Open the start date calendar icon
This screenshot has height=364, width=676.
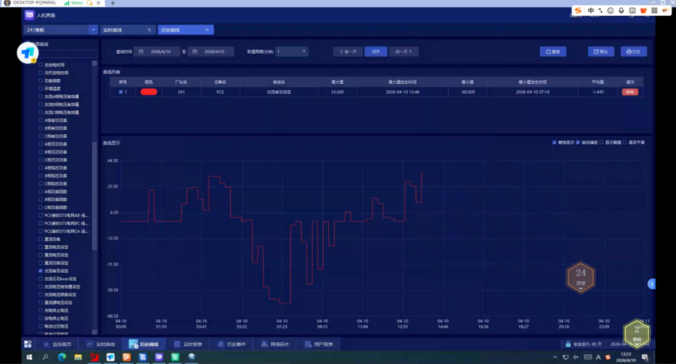coord(141,51)
